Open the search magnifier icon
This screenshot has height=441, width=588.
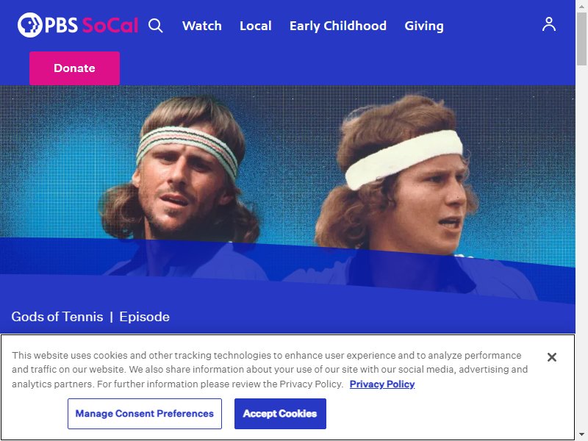[155, 26]
